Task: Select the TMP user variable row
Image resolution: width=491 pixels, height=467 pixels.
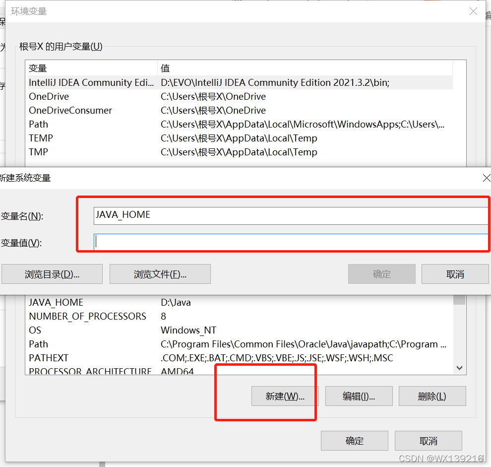Action: click(240, 152)
